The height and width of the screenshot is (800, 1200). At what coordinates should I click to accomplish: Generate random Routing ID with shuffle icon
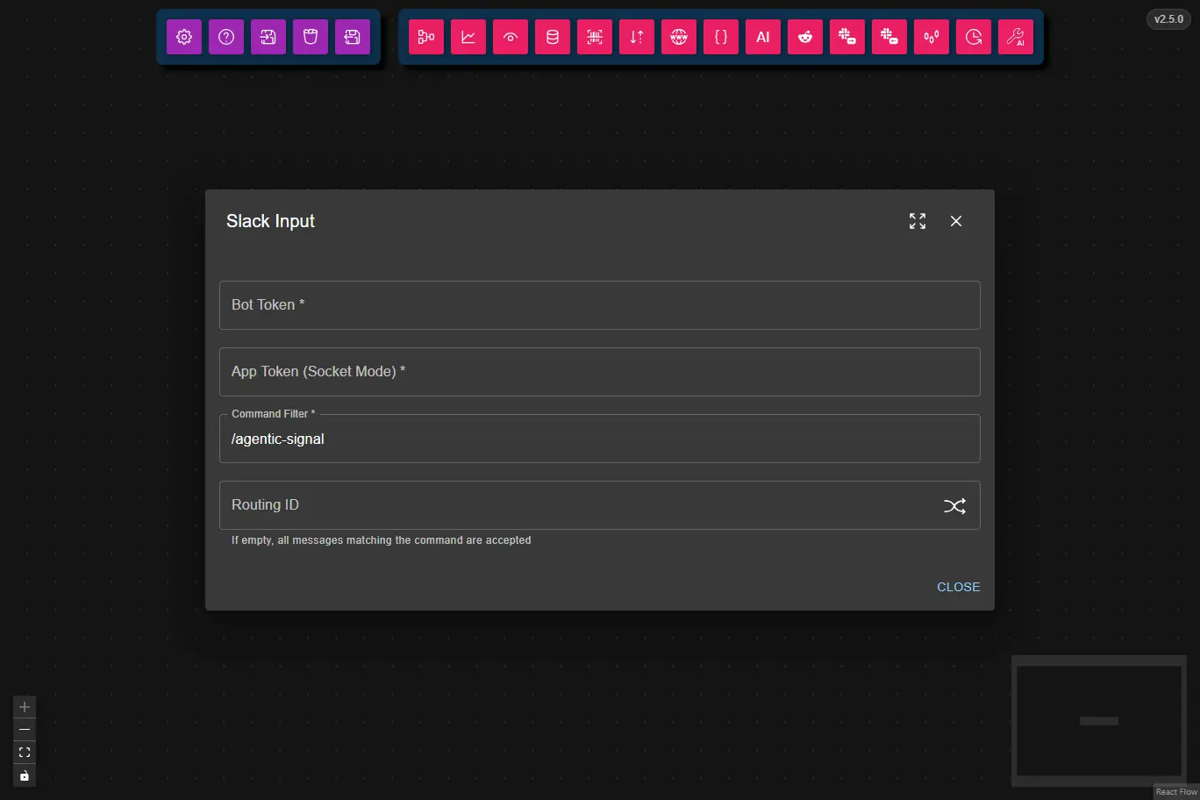point(954,505)
